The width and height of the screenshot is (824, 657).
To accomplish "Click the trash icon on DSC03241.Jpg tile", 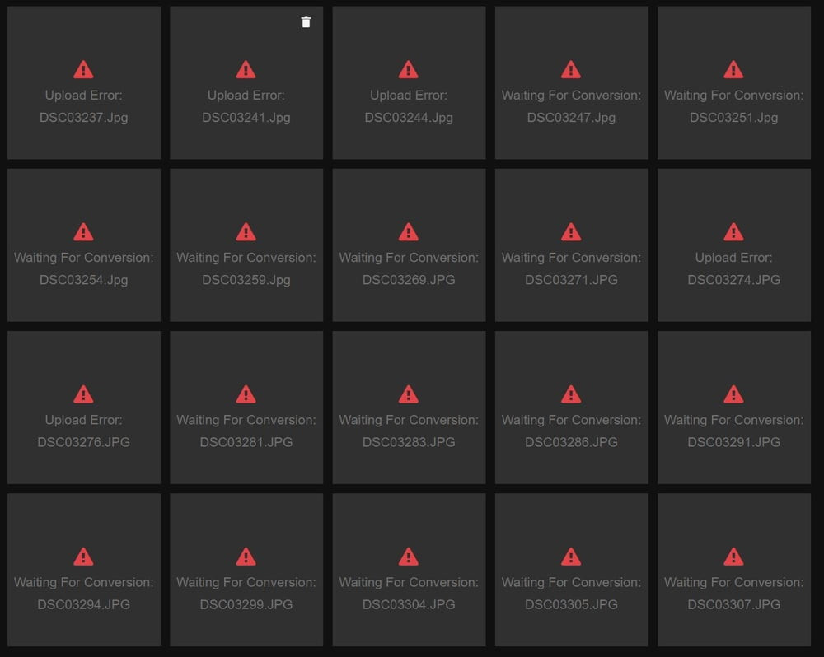I will pyautogui.click(x=306, y=22).
